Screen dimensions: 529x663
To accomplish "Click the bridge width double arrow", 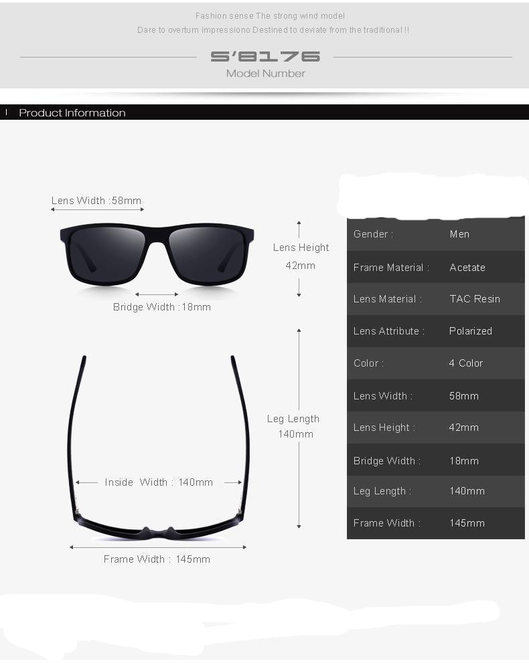I will 157,294.
